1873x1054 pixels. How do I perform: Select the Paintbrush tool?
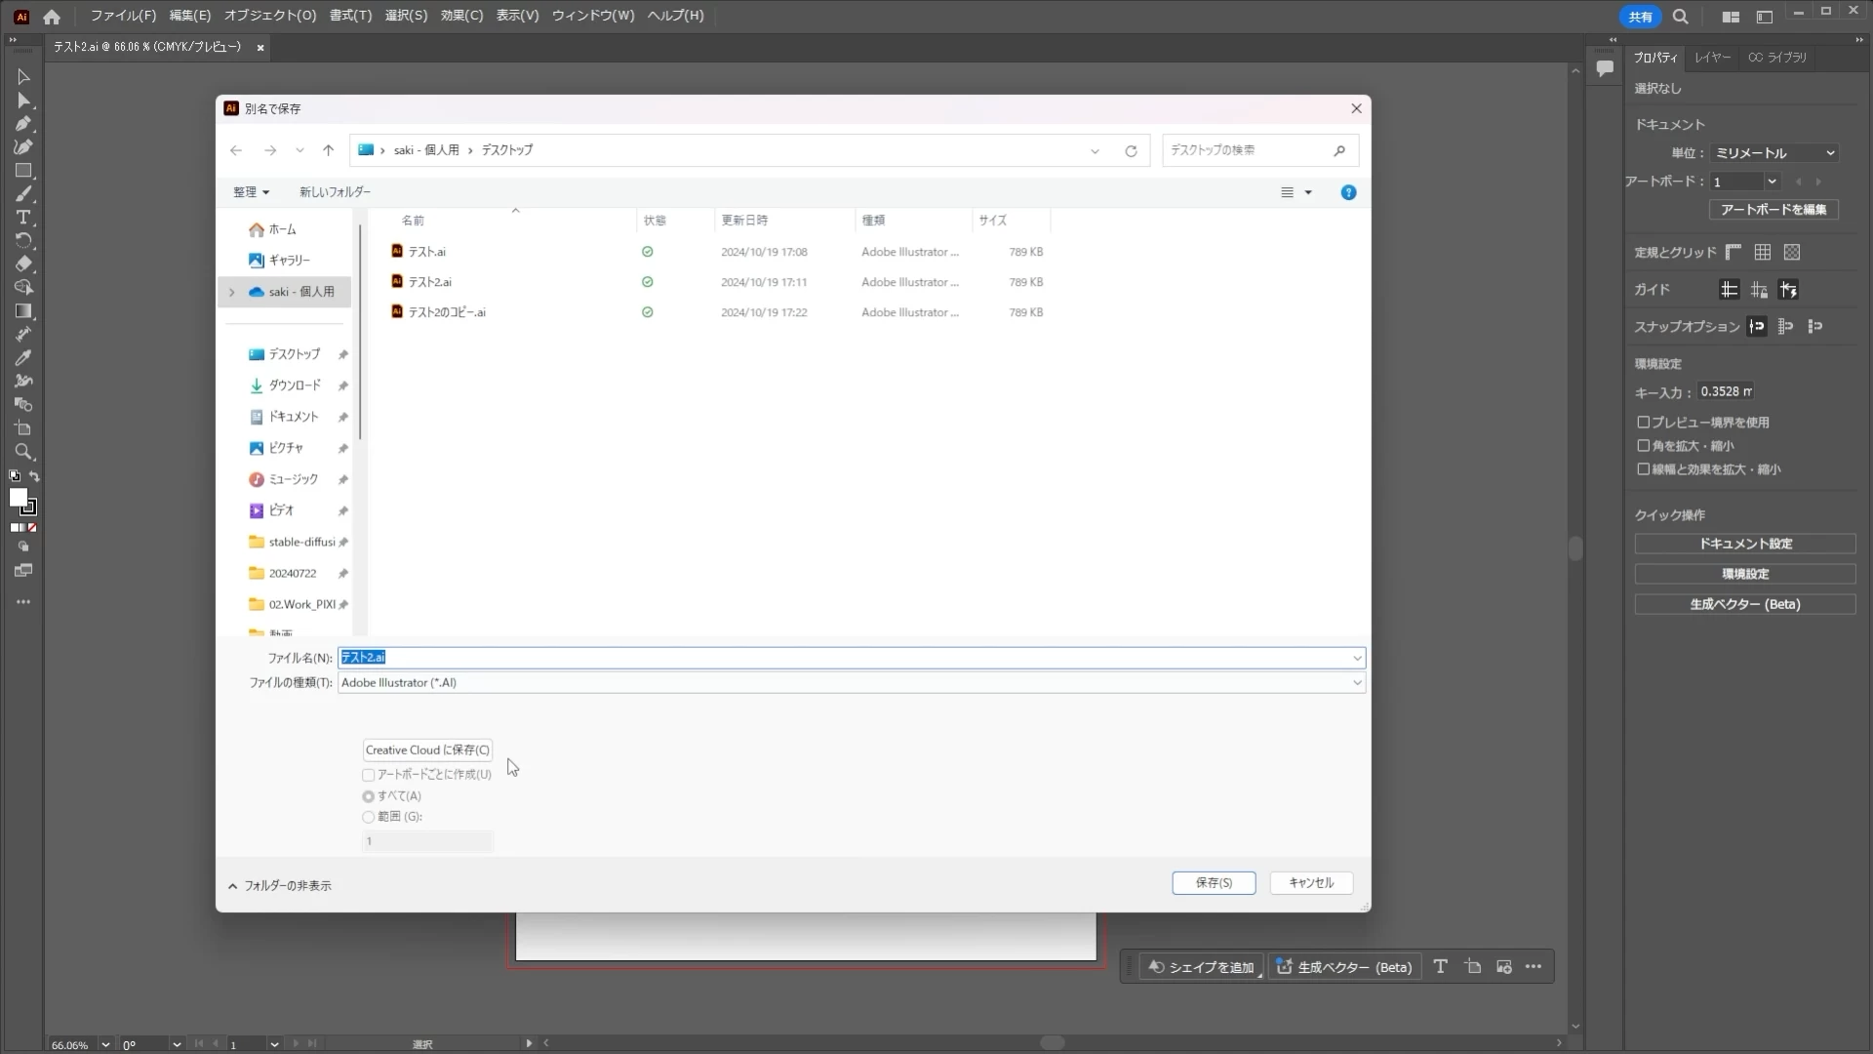(x=23, y=194)
